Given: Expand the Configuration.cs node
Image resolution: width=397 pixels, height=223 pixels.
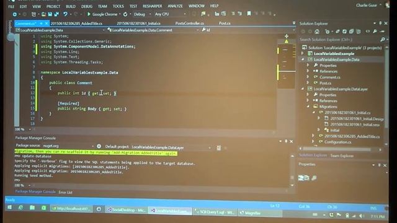Looking at the screenshot, I should 313,142.
